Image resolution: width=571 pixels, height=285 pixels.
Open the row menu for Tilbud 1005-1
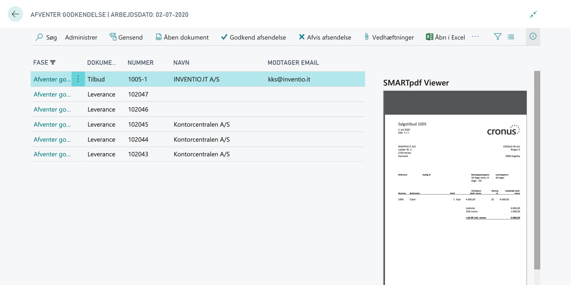(x=78, y=79)
